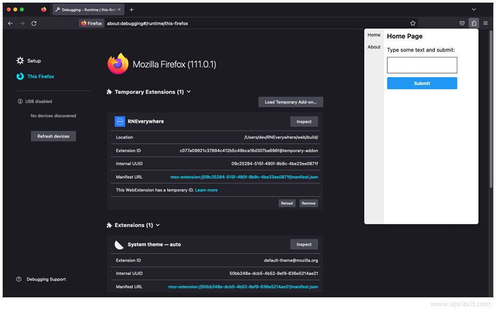Viewport: 496px width, 313px height.
Task: Select About in the popup navigation
Action: point(374,47)
